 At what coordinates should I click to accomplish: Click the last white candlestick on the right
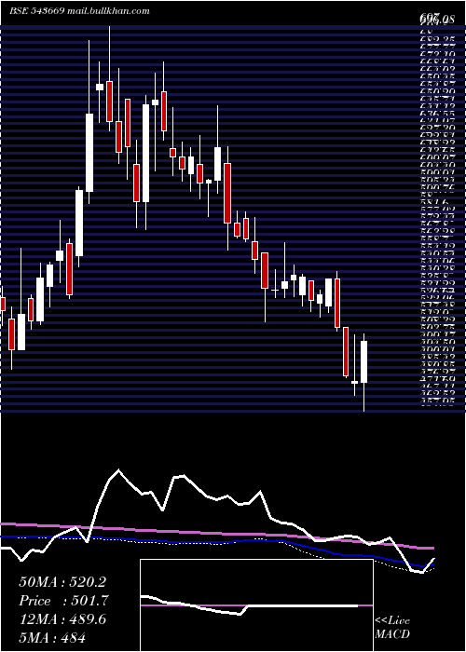pos(364,361)
